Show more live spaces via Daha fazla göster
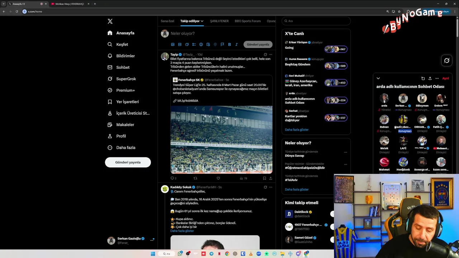This screenshot has width=459, height=258. pyautogui.click(x=297, y=130)
